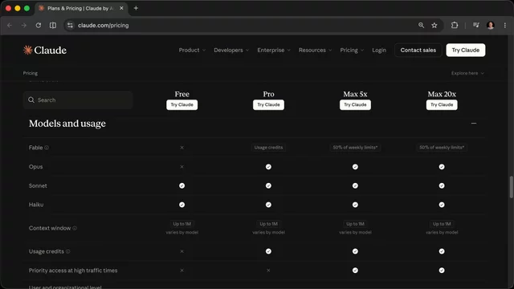Click the Opus row label
Viewport: 514px width, 289px height.
coord(35,167)
